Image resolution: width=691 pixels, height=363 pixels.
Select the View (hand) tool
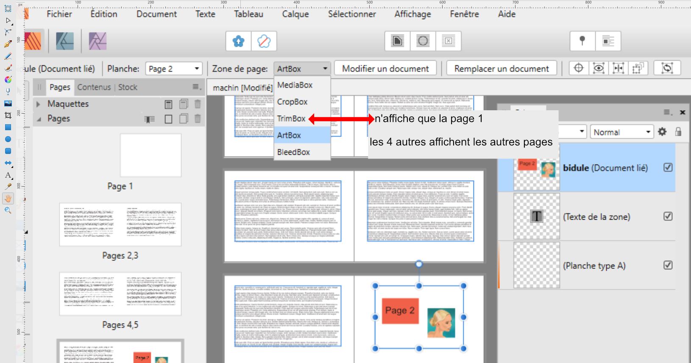8,198
